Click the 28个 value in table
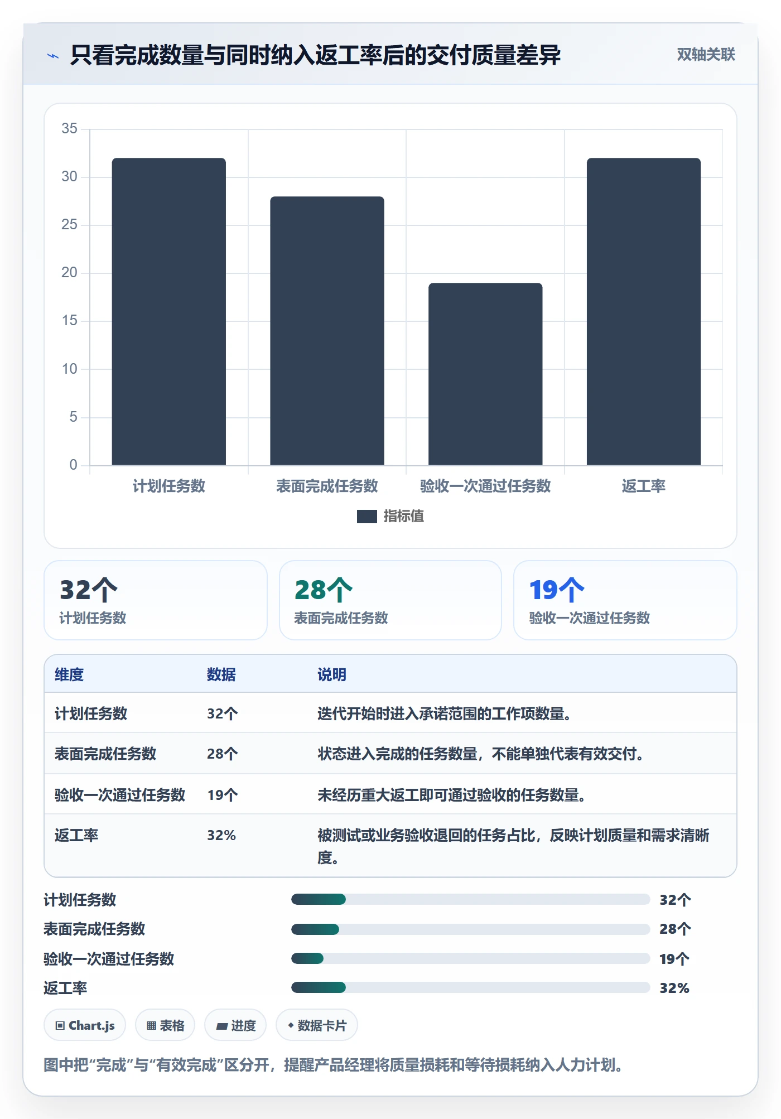This screenshot has width=781, height=1119. pos(223,754)
